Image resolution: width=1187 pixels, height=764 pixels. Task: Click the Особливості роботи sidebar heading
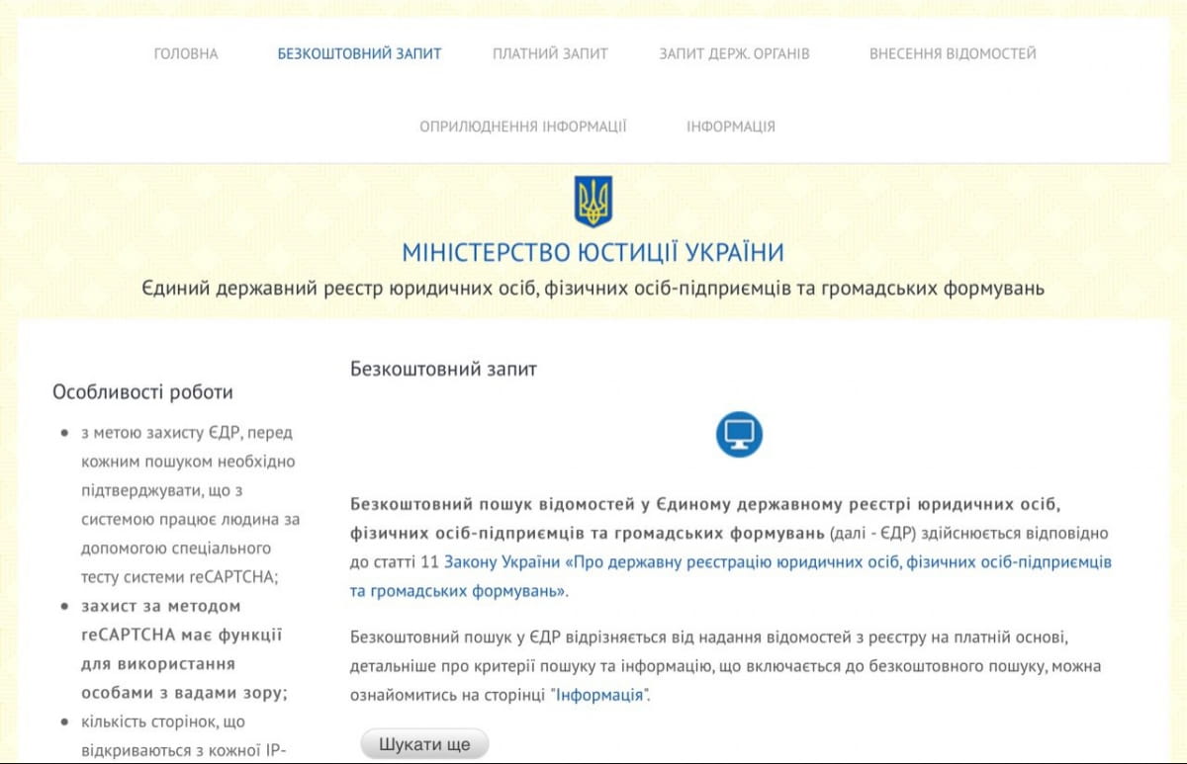pyautogui.click(x=142, y=392)
